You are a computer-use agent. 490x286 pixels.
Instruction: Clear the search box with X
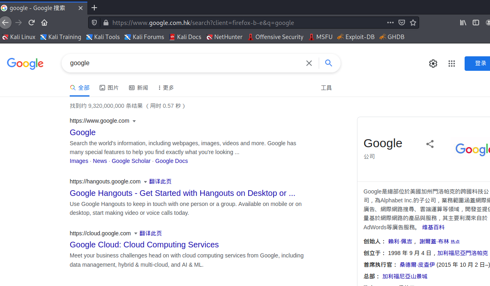click(x=309, y=63)
